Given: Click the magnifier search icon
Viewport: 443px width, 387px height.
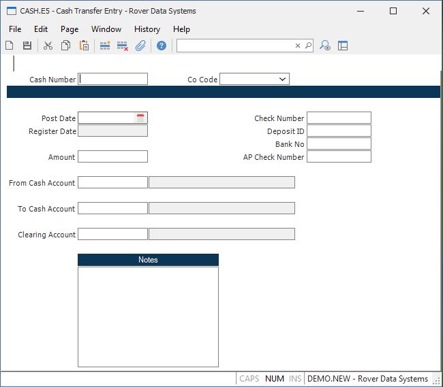Looking at the screenshot, I should click(308, 46).
